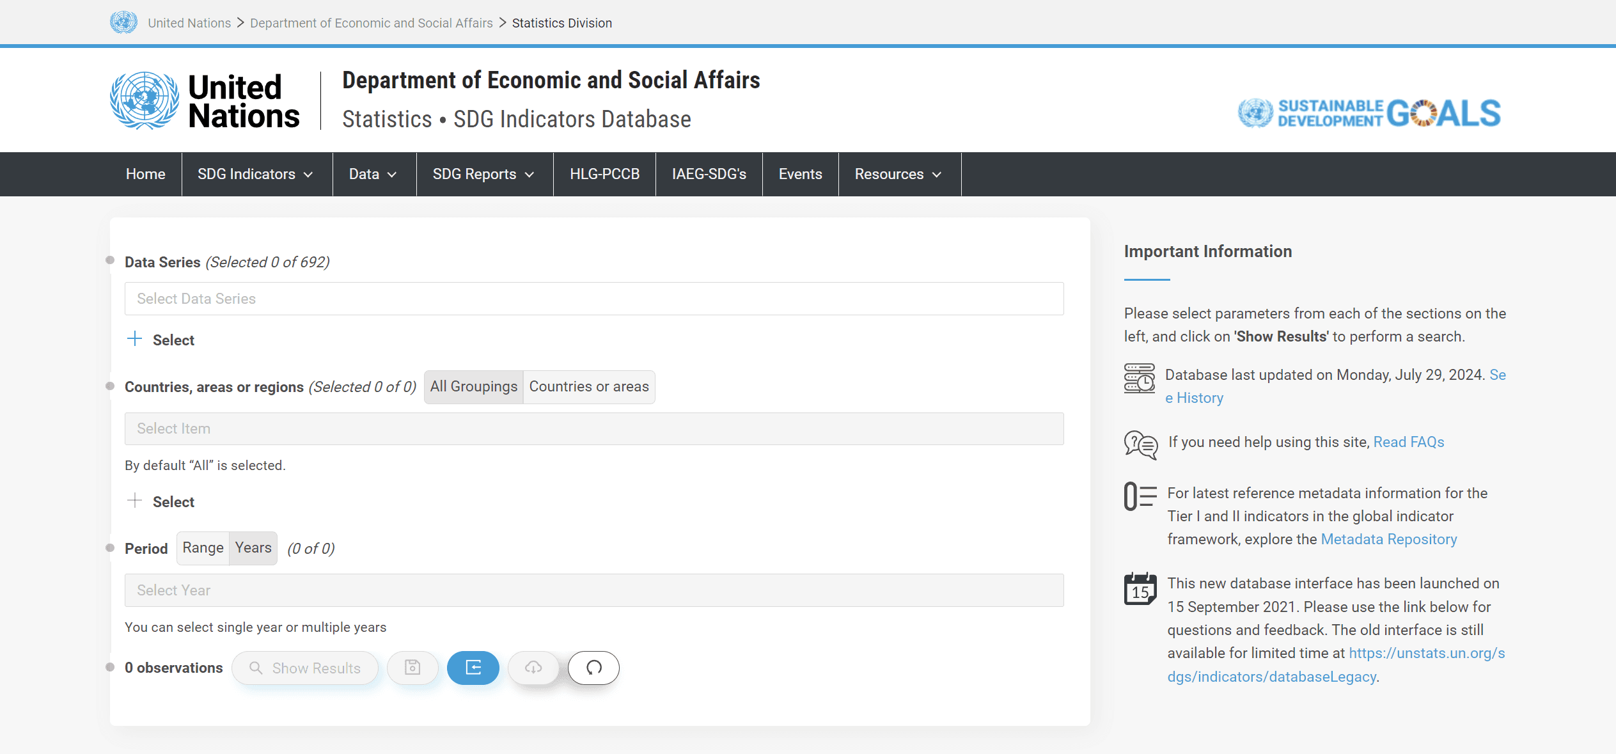The image size is (1616, 754).
Task: Open the Metadata Repository link
Action: click(x=1388, y=539)
